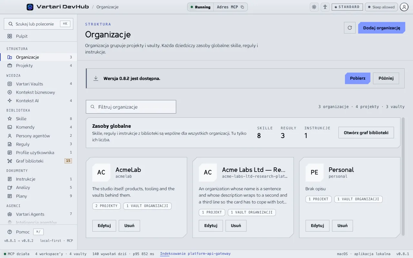413x258 pixels.
Task: Open Pulpit dashboard in sidebar
Action: point(39,36)
